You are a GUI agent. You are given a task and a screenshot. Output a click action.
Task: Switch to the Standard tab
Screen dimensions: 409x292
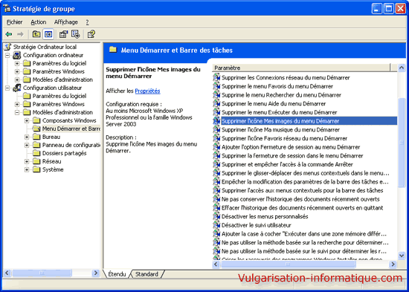[146, 274]
